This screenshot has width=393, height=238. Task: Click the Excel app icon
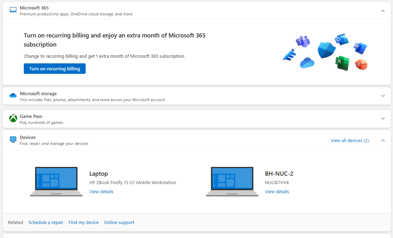pyautogui.click(x=342, y=63)
